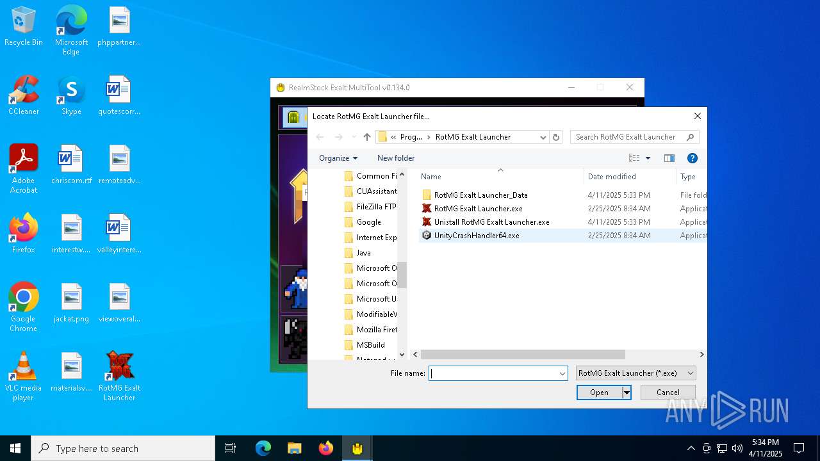The width and height of the screenshot is (820, 461).
Task: Click the navigation tree scroll down arrow
Action: (x=402, y=354)
